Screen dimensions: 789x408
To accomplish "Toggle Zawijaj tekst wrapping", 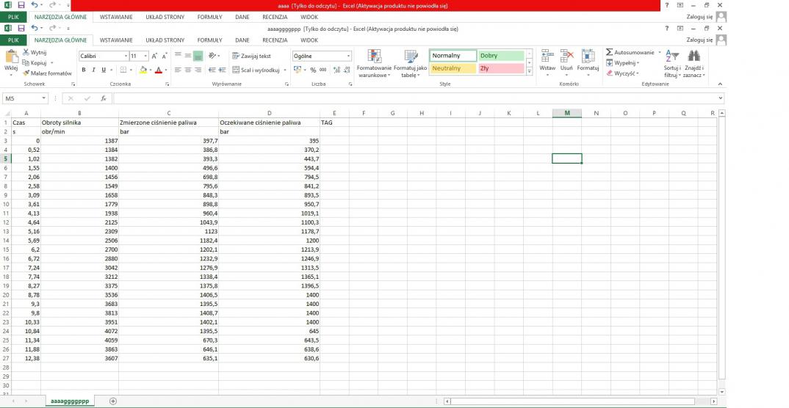I will point(251,56).
